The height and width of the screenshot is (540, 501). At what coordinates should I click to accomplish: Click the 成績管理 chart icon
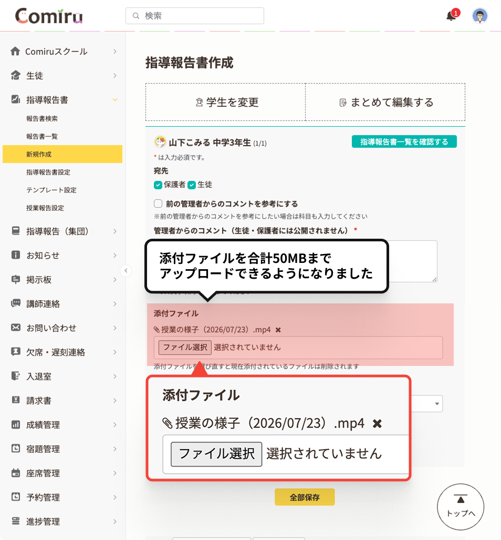pos(15,424)
